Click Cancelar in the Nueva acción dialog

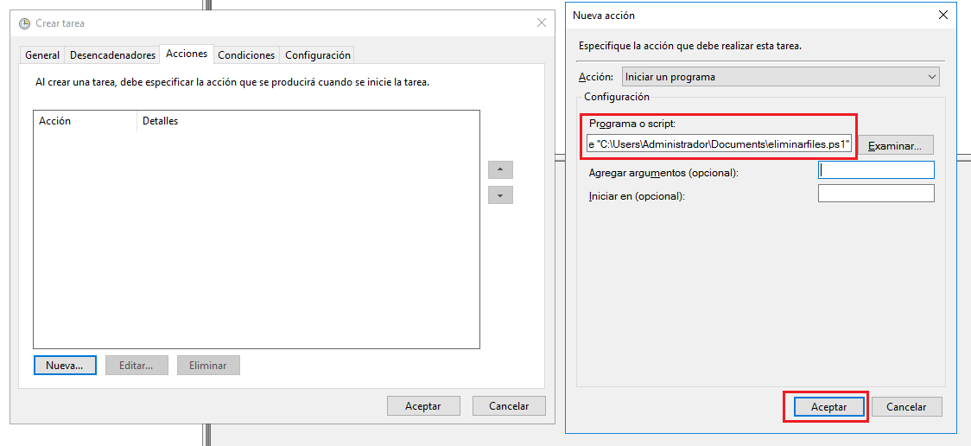[x=906, y=407]
